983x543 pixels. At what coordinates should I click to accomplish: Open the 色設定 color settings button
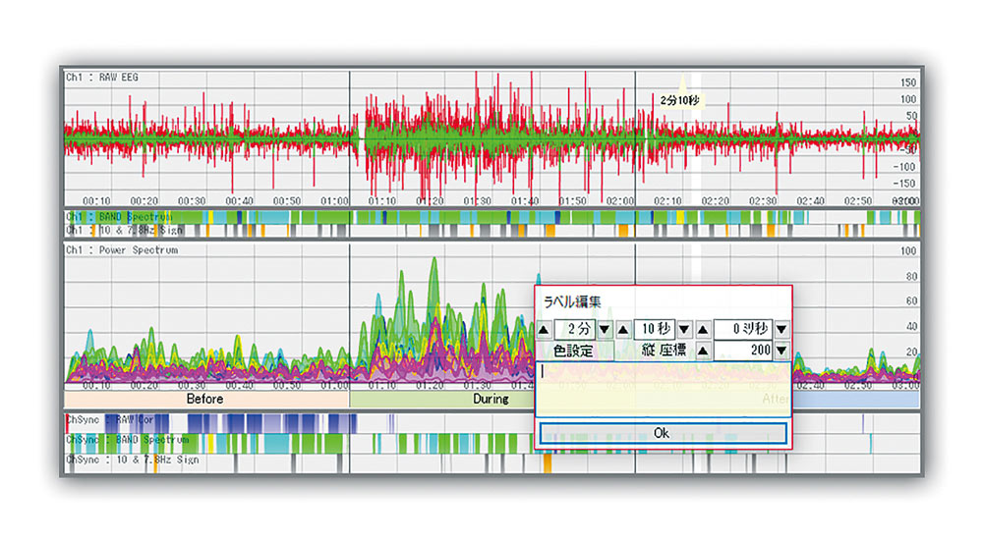pos(573,350)
